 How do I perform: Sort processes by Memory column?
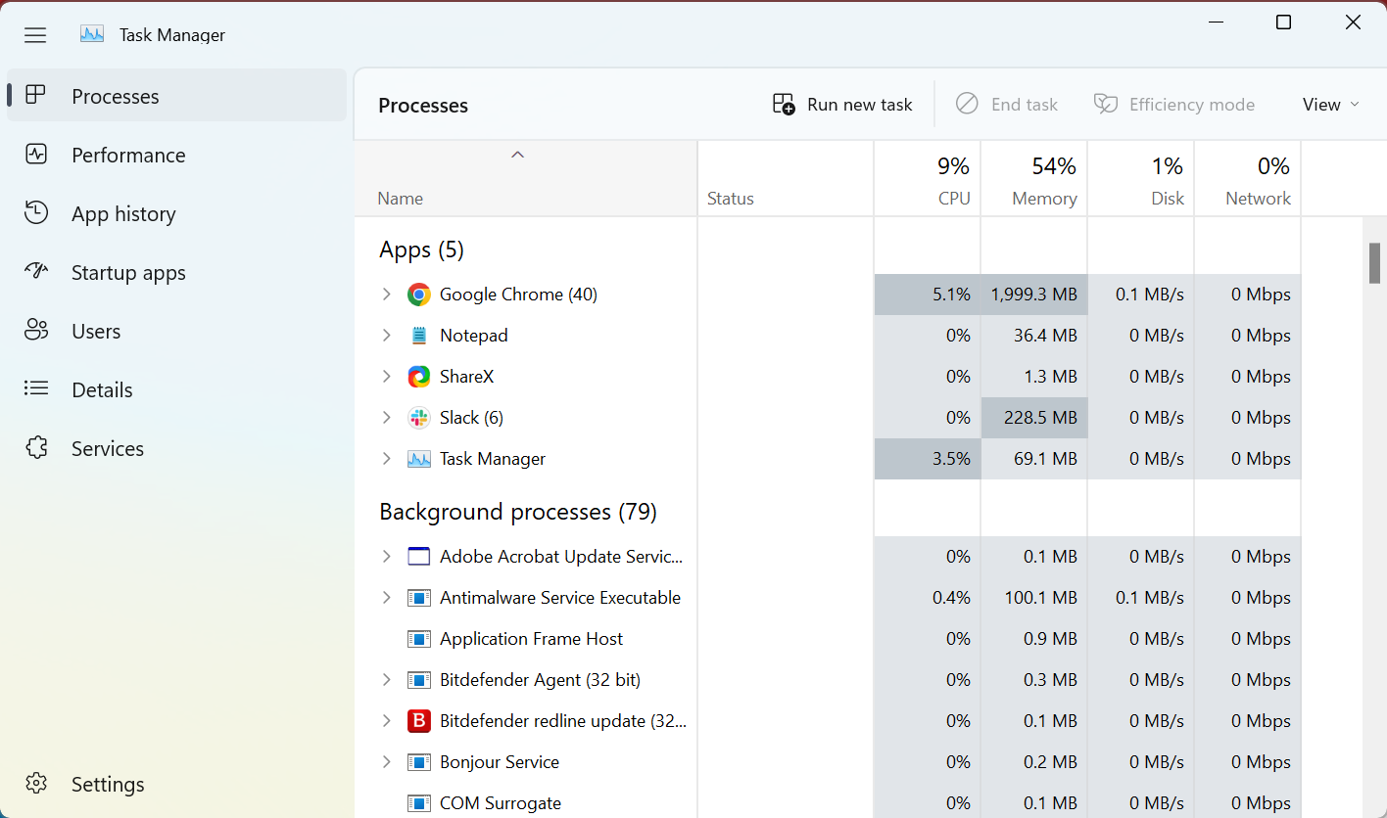(x=1034, y=179)
